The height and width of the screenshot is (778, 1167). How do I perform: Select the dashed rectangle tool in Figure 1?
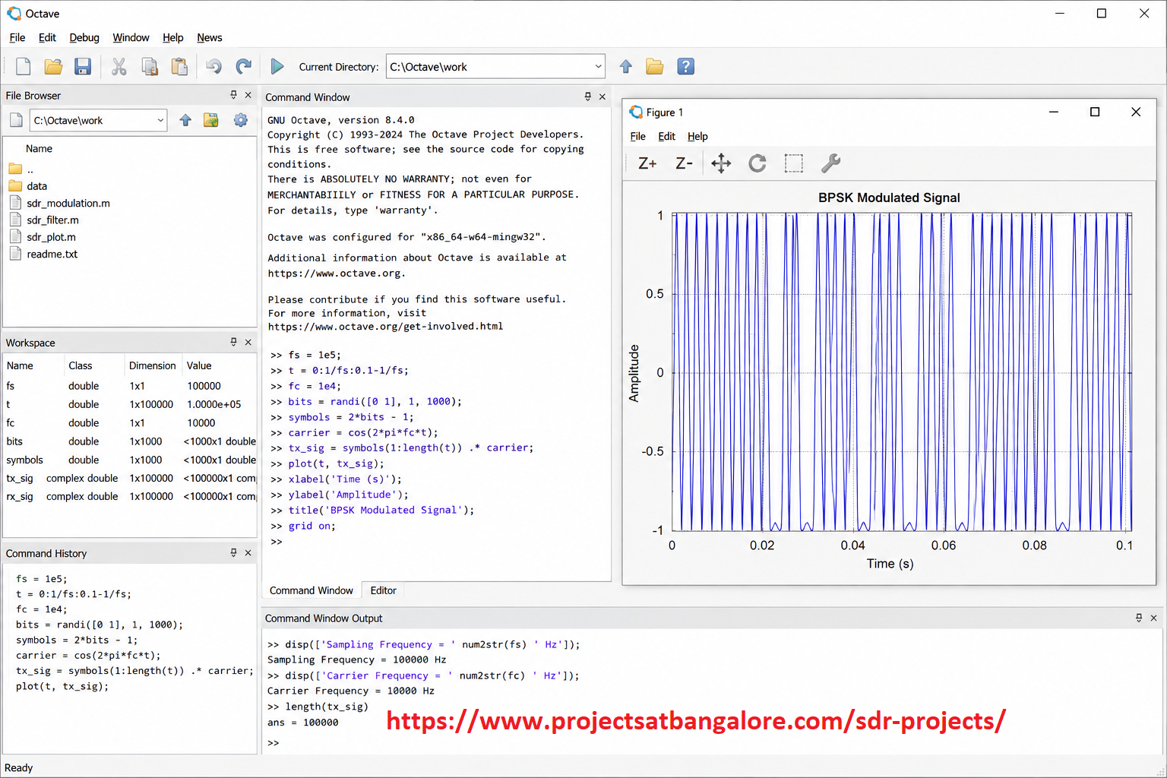coord(794,163)
